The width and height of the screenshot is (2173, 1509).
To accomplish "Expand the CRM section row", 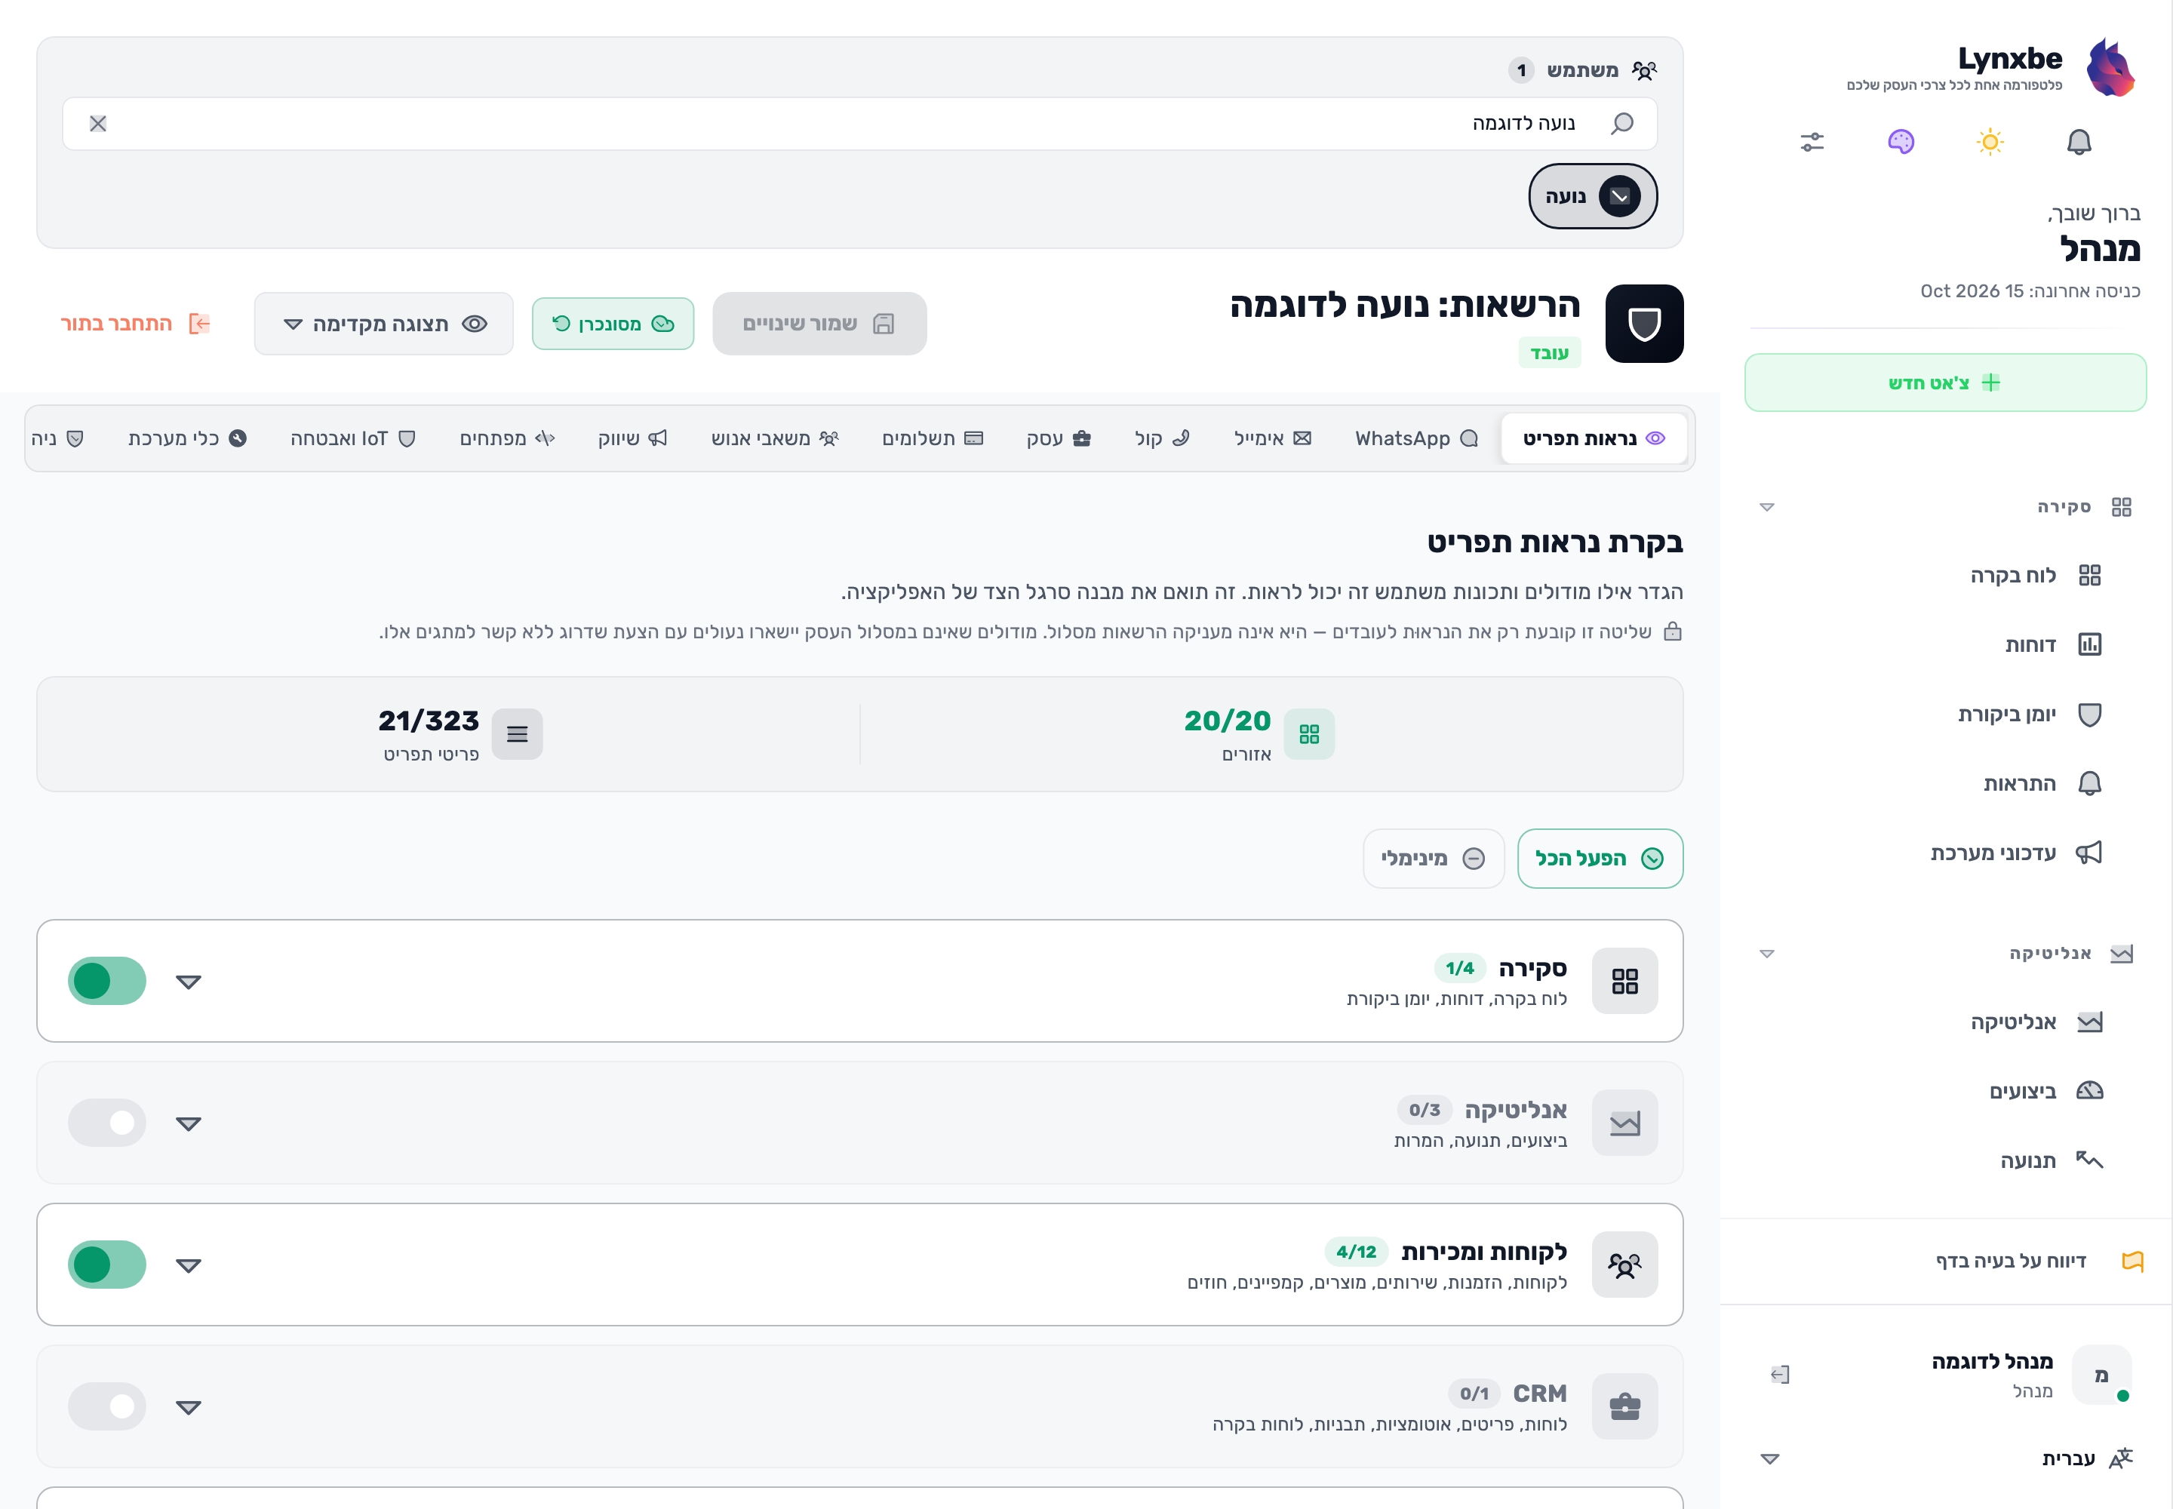I will coord(189,1408).
